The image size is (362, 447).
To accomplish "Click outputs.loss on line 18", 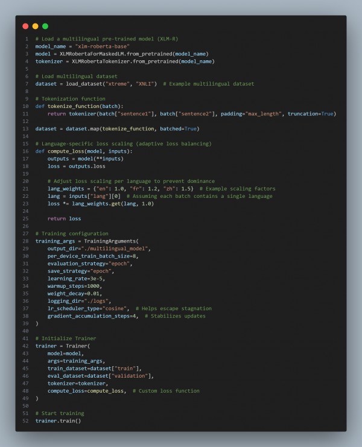I will click(87, 166).
